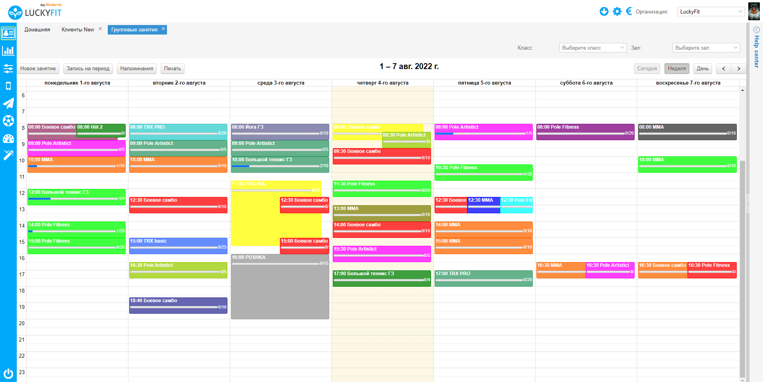Viewport: 763px width, 382px height.
Task: Open the statistics chart sidebar icon
Action: coord(8,51)
